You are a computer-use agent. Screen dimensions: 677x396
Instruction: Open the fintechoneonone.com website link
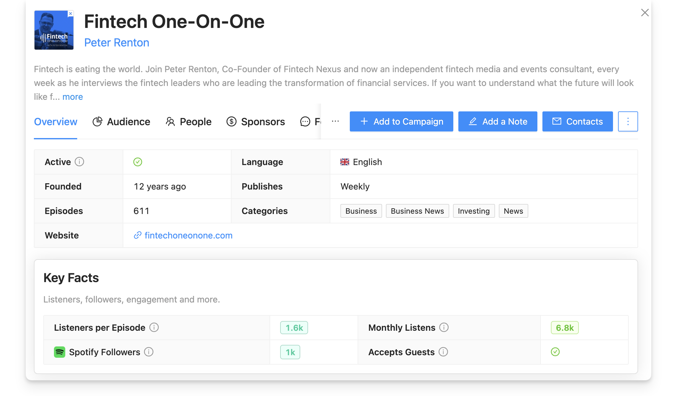[188, 235]
